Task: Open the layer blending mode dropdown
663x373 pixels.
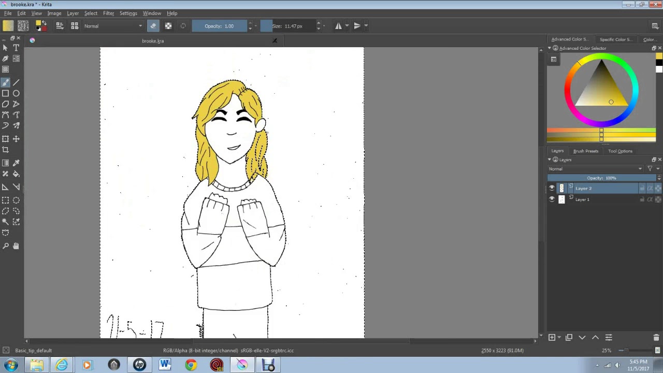Action: pos(596,169)
